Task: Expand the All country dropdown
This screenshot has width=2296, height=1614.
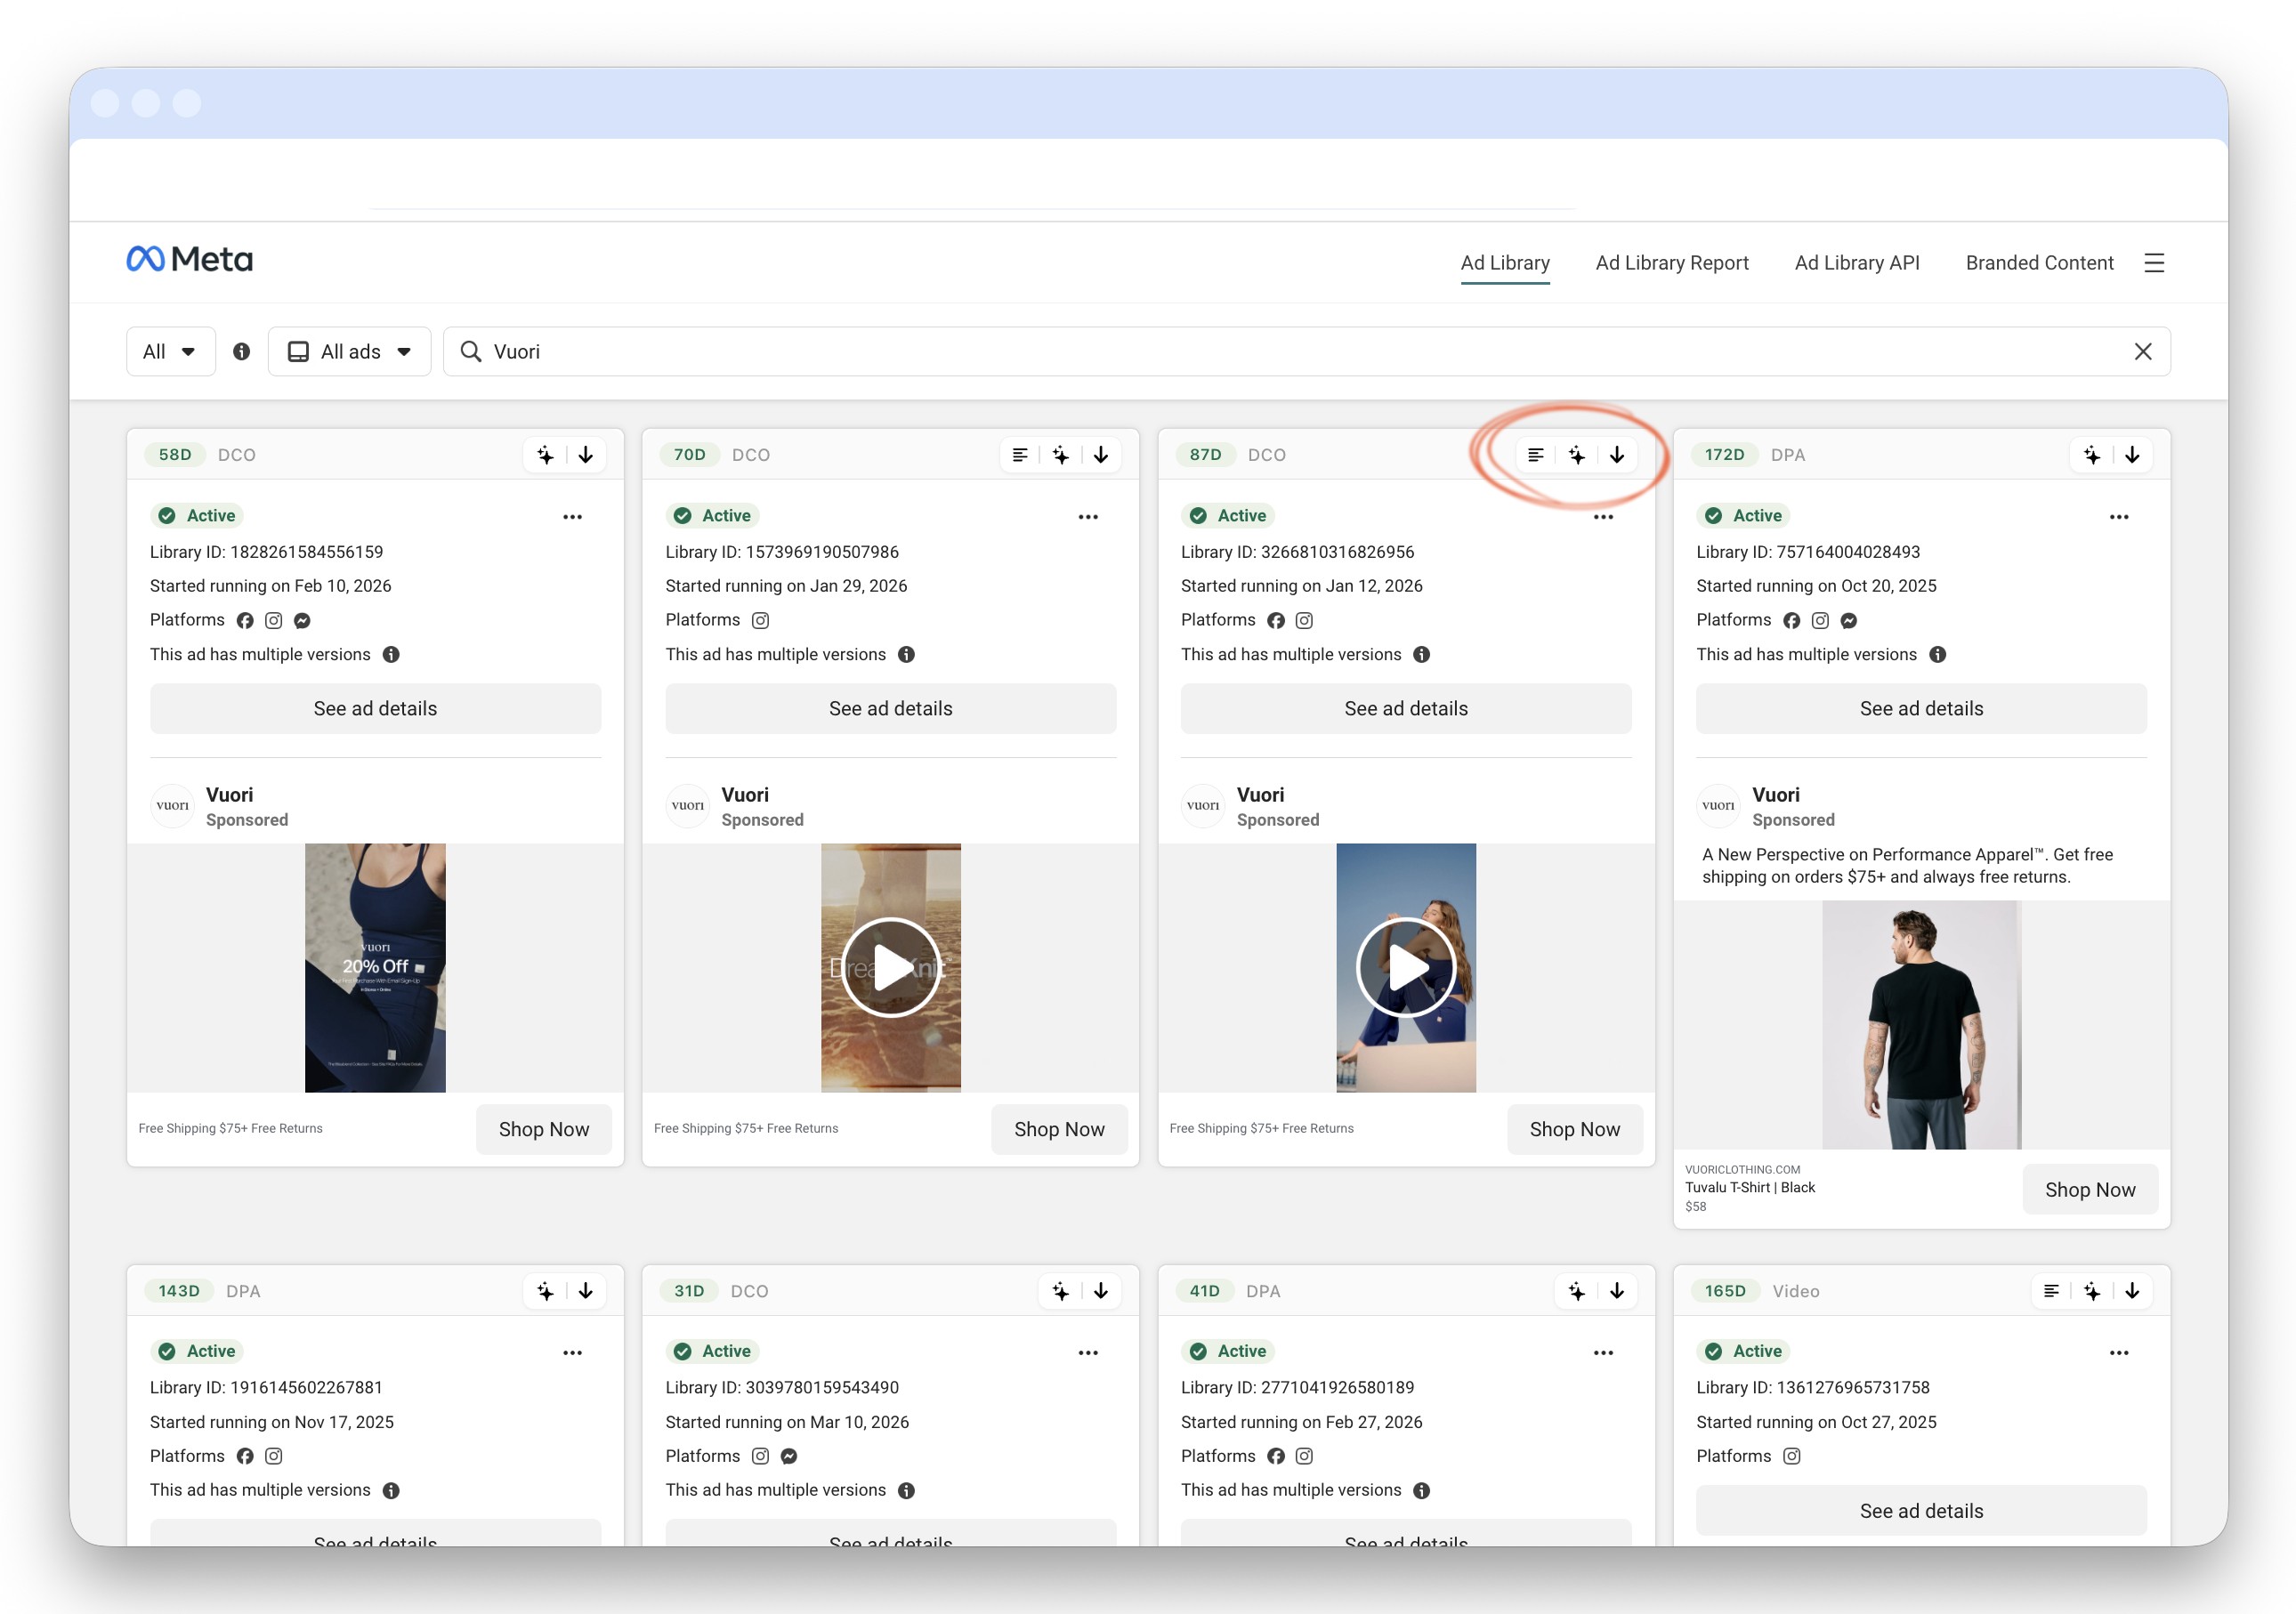Action: tap(170, 352)
